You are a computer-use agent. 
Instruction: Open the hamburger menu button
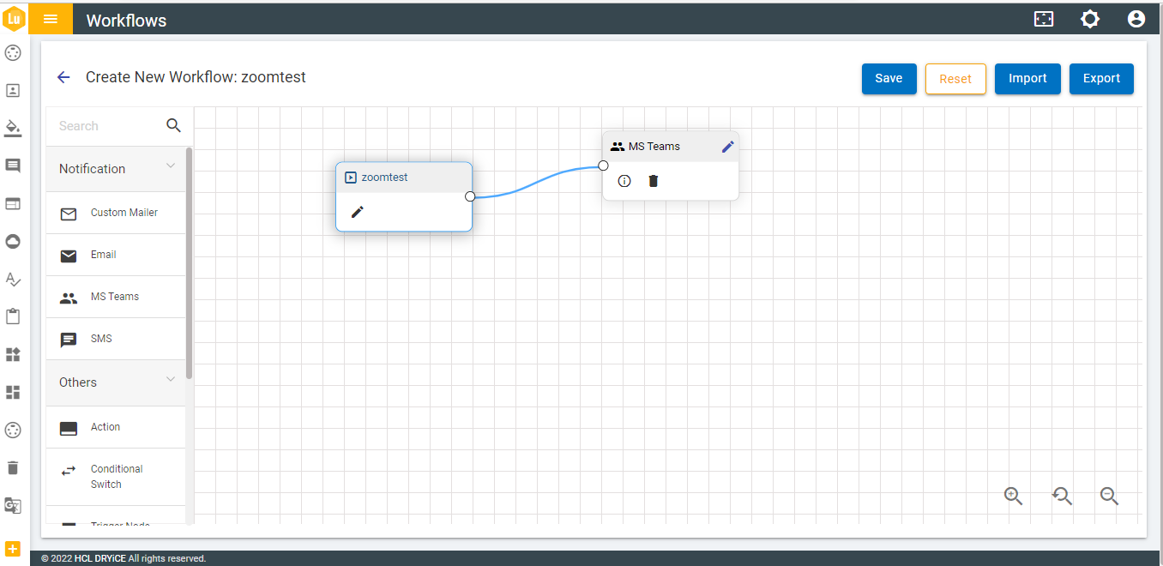click(x=51, y=19)
